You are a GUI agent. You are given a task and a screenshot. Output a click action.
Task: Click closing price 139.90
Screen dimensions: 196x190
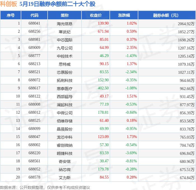[x=103, y=23]
